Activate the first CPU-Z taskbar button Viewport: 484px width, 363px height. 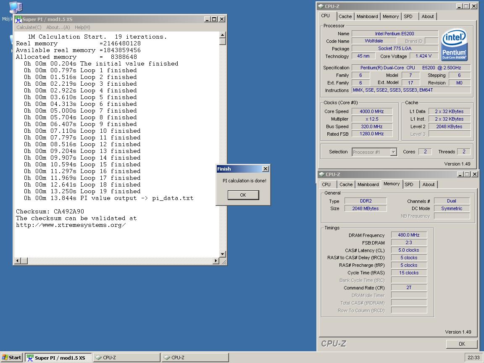pyautogui.click(x=127, y=358)
